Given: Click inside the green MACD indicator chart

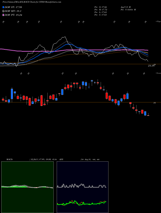Looking at the screenshot, I should click(x=27, y=187).
